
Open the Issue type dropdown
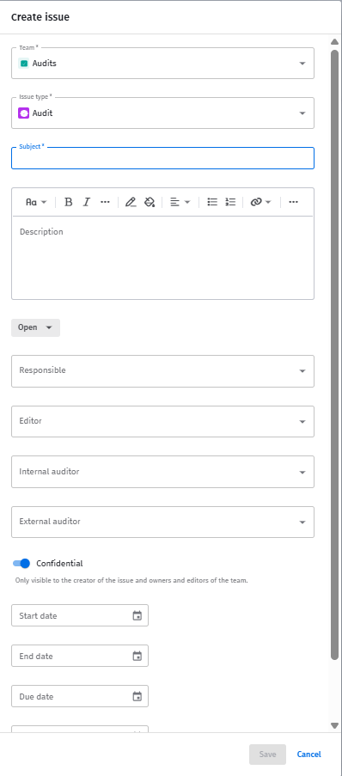(x=162, y=113)
